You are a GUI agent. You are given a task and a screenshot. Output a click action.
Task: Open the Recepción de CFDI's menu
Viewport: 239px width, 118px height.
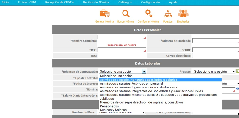(x=59, y=3)
